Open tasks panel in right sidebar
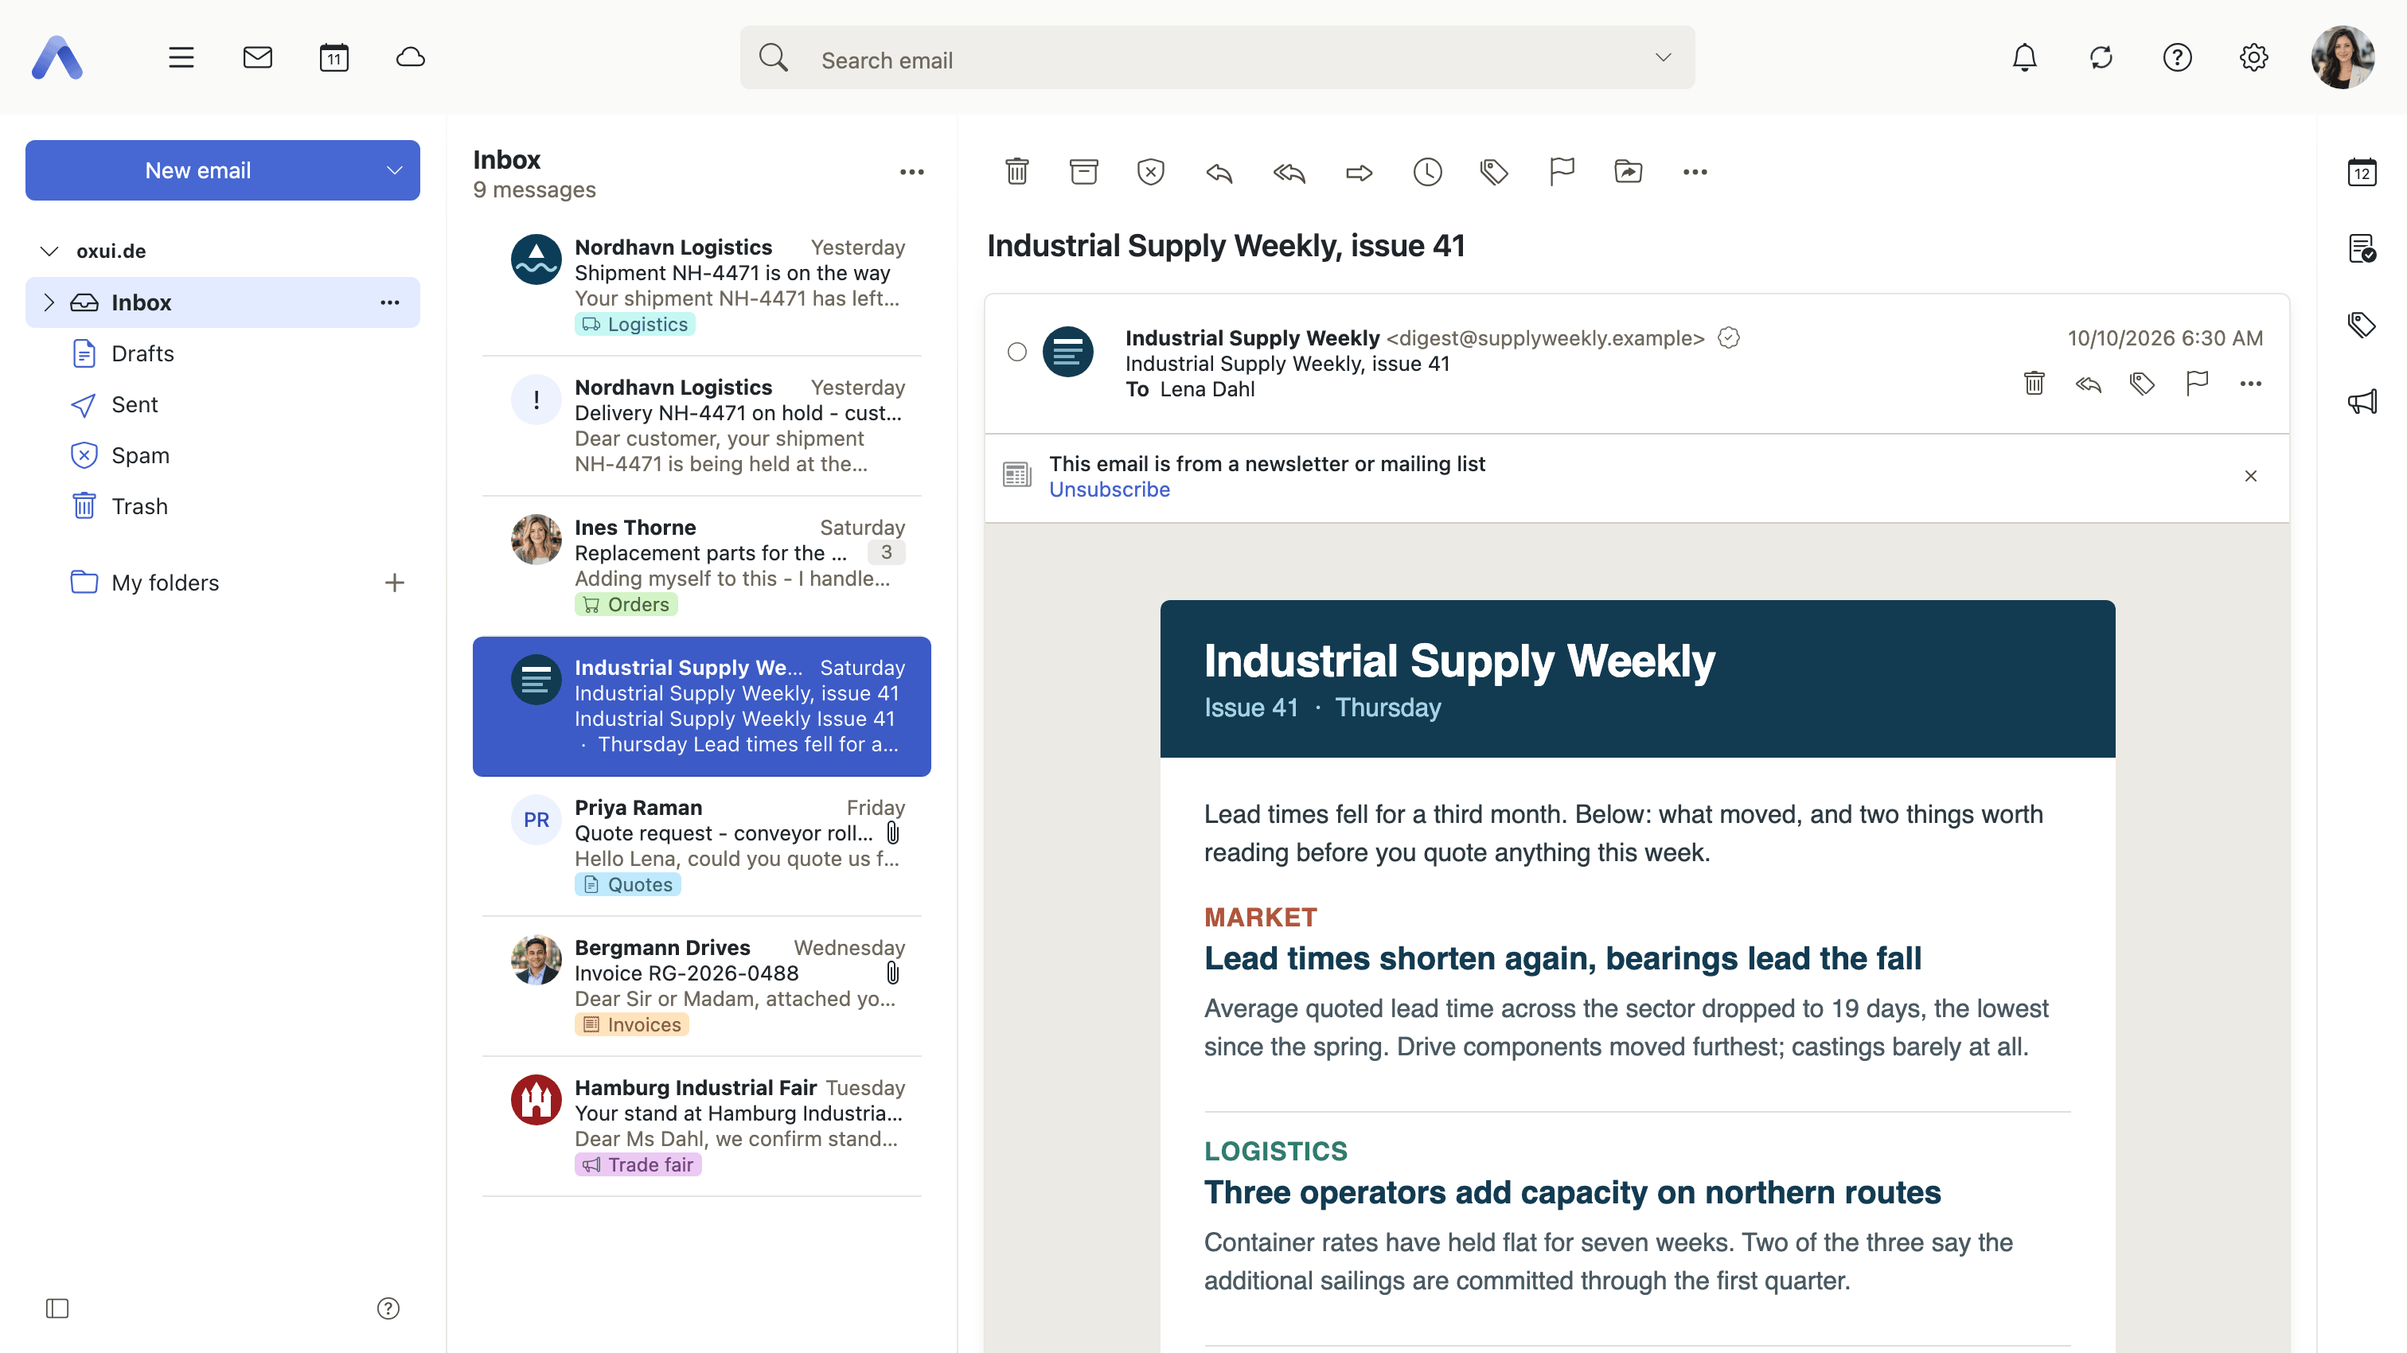2407x1353 pixels. click(2361, 248)
